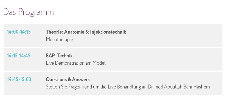This screenshot has height=112, width=225.
Task: Click the 'Stellen Sie Fragen' description line
Action: point(128,87)
